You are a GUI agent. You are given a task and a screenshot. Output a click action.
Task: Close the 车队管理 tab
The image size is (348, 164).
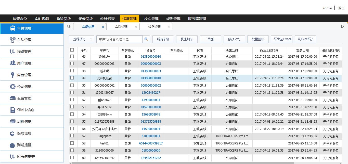pyautogui.click(x=136, y=27)
